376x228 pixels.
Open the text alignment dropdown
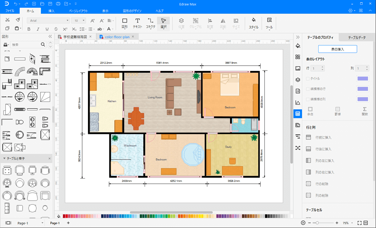pyautogui.click(x=110, y=21)
